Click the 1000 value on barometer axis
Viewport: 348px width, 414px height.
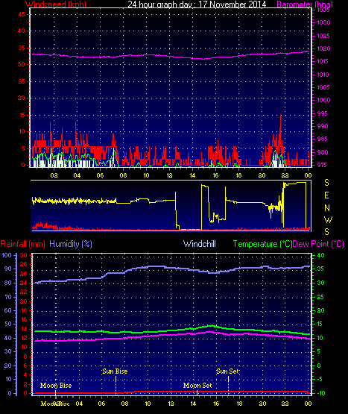pos(323,100)
